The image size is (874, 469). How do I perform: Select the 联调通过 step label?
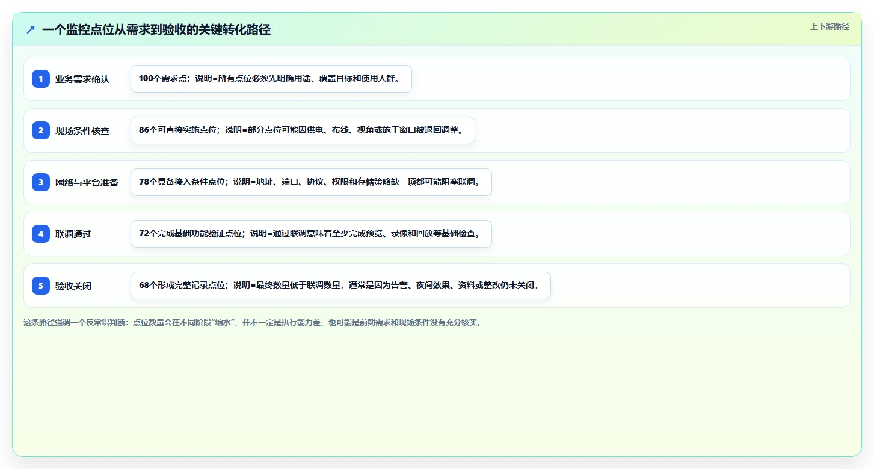73,234
